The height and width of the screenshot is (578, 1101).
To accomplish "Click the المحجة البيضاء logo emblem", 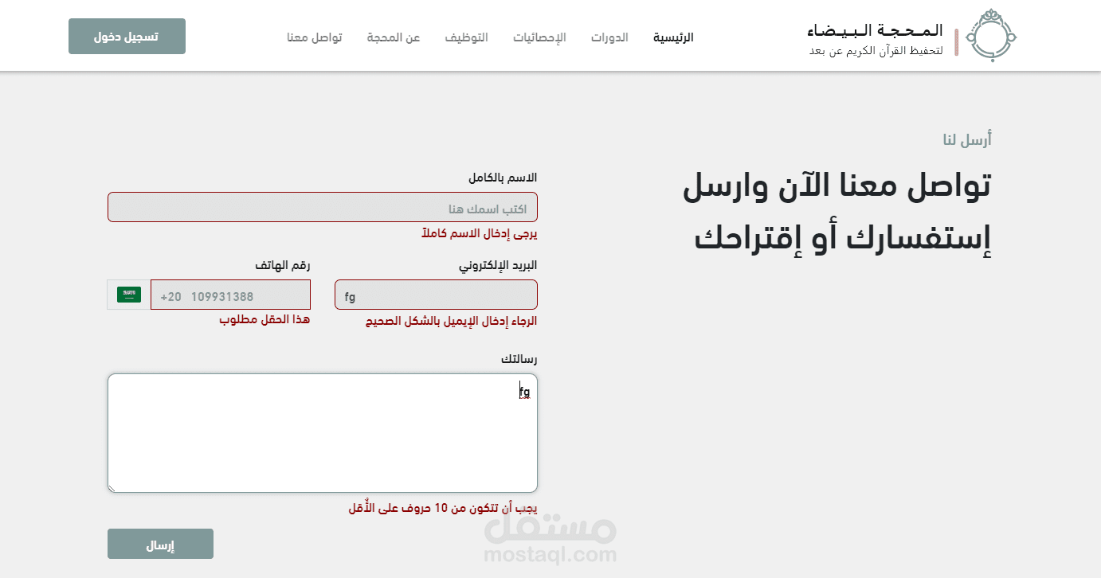I will coord(991,36).
